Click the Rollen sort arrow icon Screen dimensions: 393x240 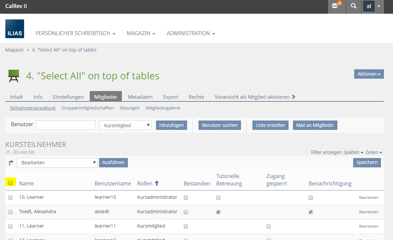tap(157, 183)
